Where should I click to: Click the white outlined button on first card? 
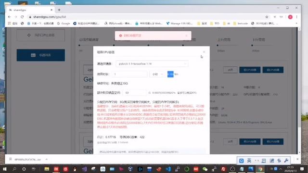(230, 70)
